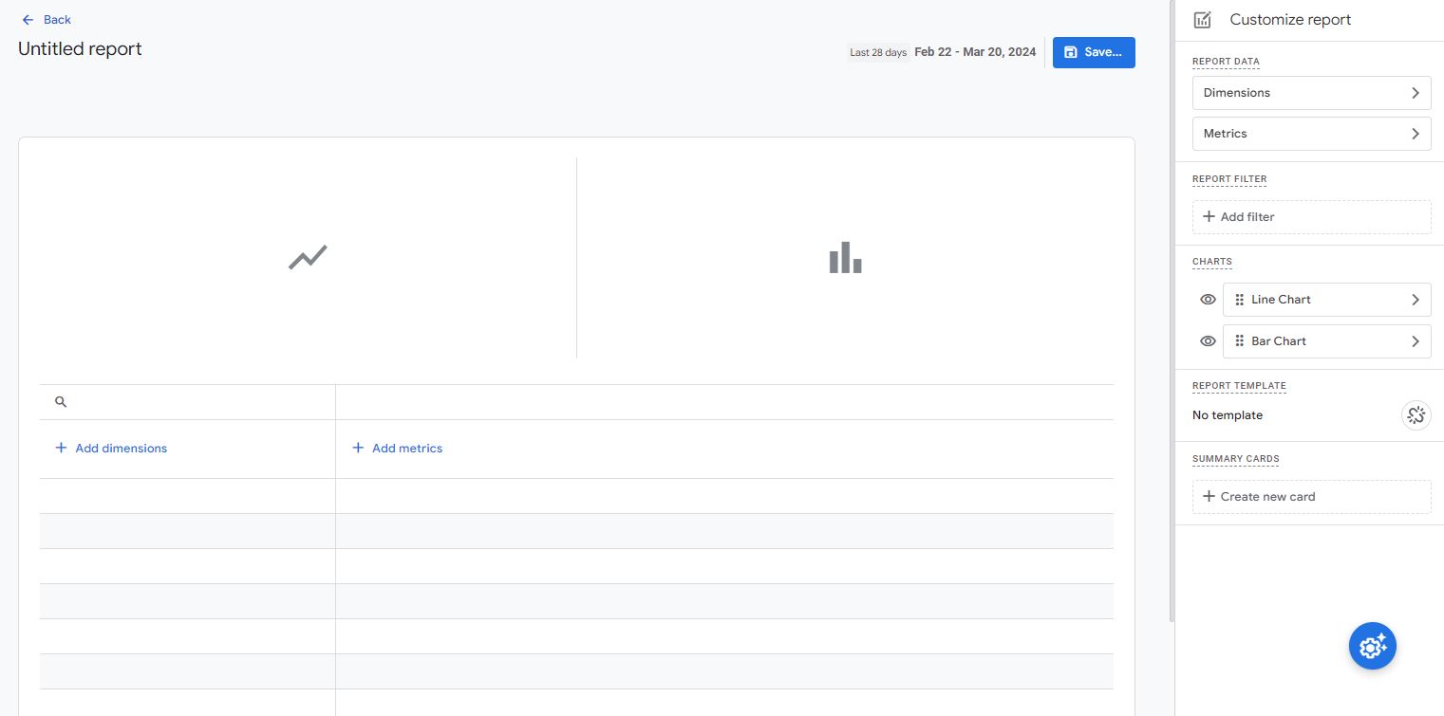Open the Line Chart settings chevron

coord(1414,300)
